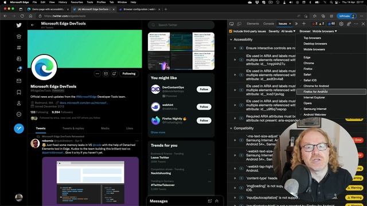Expand the Required ARIA attributes issue
Image resolution: width=367 pixels, height=206 pixels.
pyautogui.click(x=235, y=118)
